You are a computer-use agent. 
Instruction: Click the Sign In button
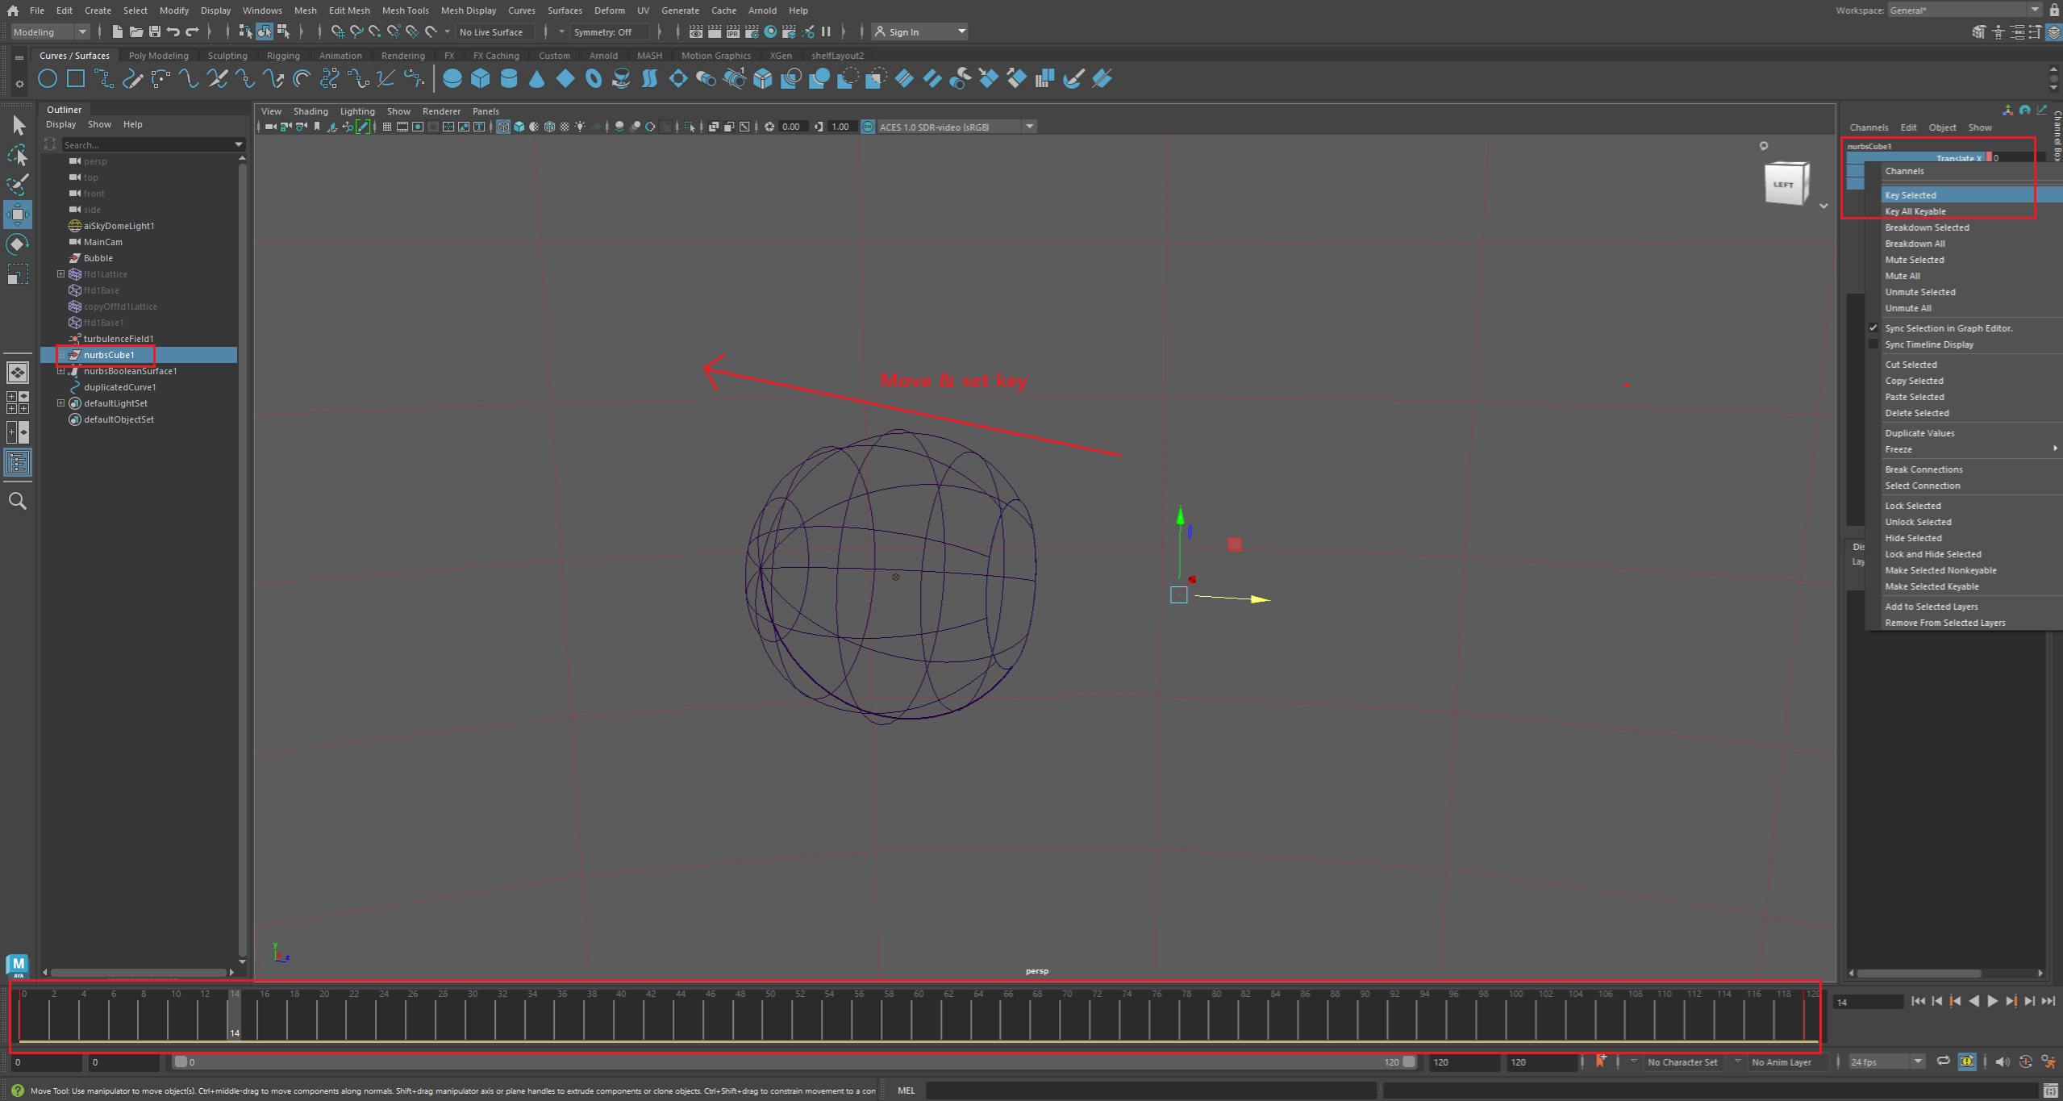pos(903,31)
